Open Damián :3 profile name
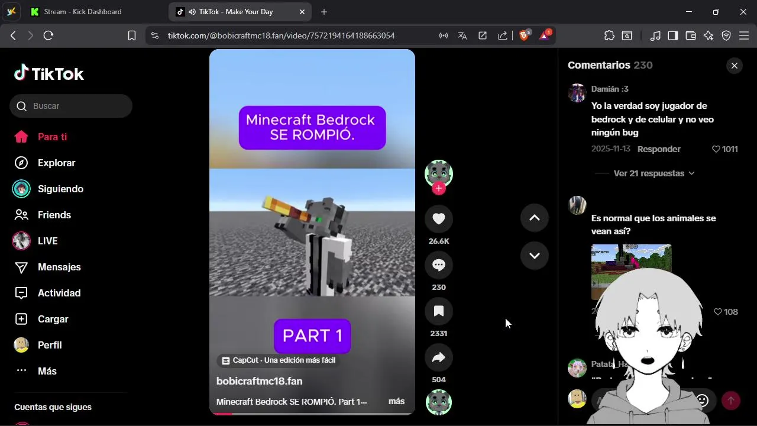Screen dimensions: 757x426 (610, 89)
